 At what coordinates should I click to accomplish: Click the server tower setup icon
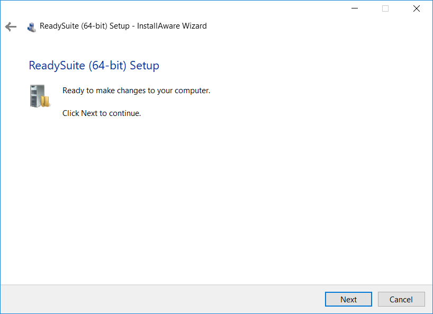[37, 96]
